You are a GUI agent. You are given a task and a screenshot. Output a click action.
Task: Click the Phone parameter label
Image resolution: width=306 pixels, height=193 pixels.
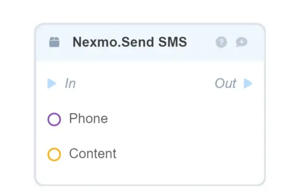click(x=88, y=119)
